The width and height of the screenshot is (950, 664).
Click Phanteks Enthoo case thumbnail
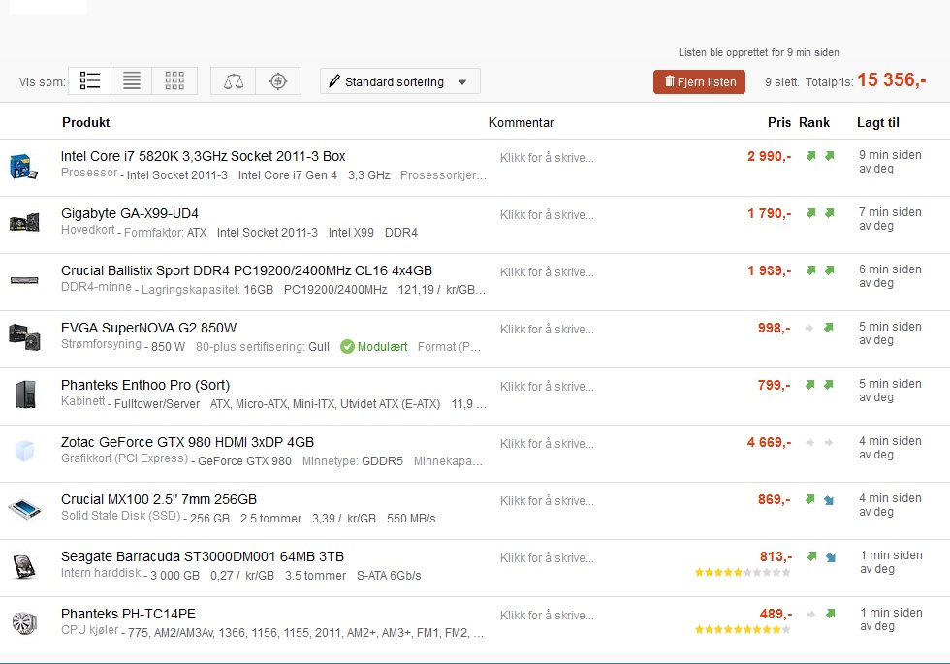click(x=25, y=394)
